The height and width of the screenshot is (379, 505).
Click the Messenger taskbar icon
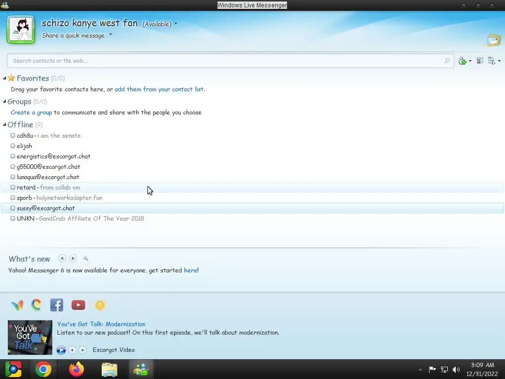click(x=142, y=369)
